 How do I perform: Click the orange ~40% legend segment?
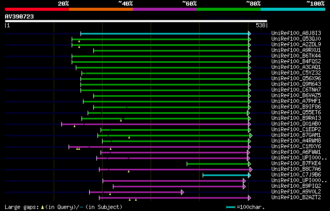point(101,9)
